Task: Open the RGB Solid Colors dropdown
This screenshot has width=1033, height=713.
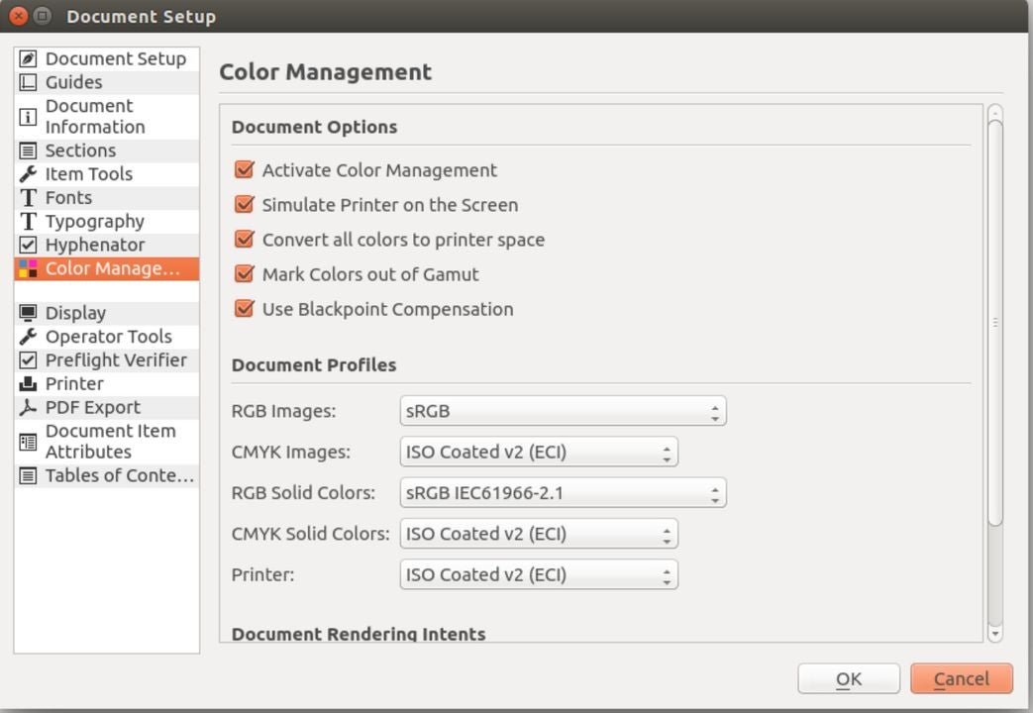Action: 563,493
